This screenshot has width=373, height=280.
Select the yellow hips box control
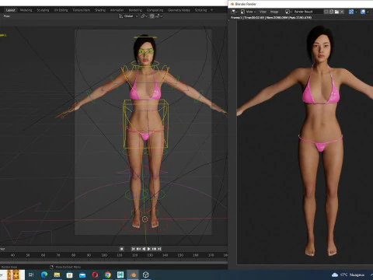(146, 124)
